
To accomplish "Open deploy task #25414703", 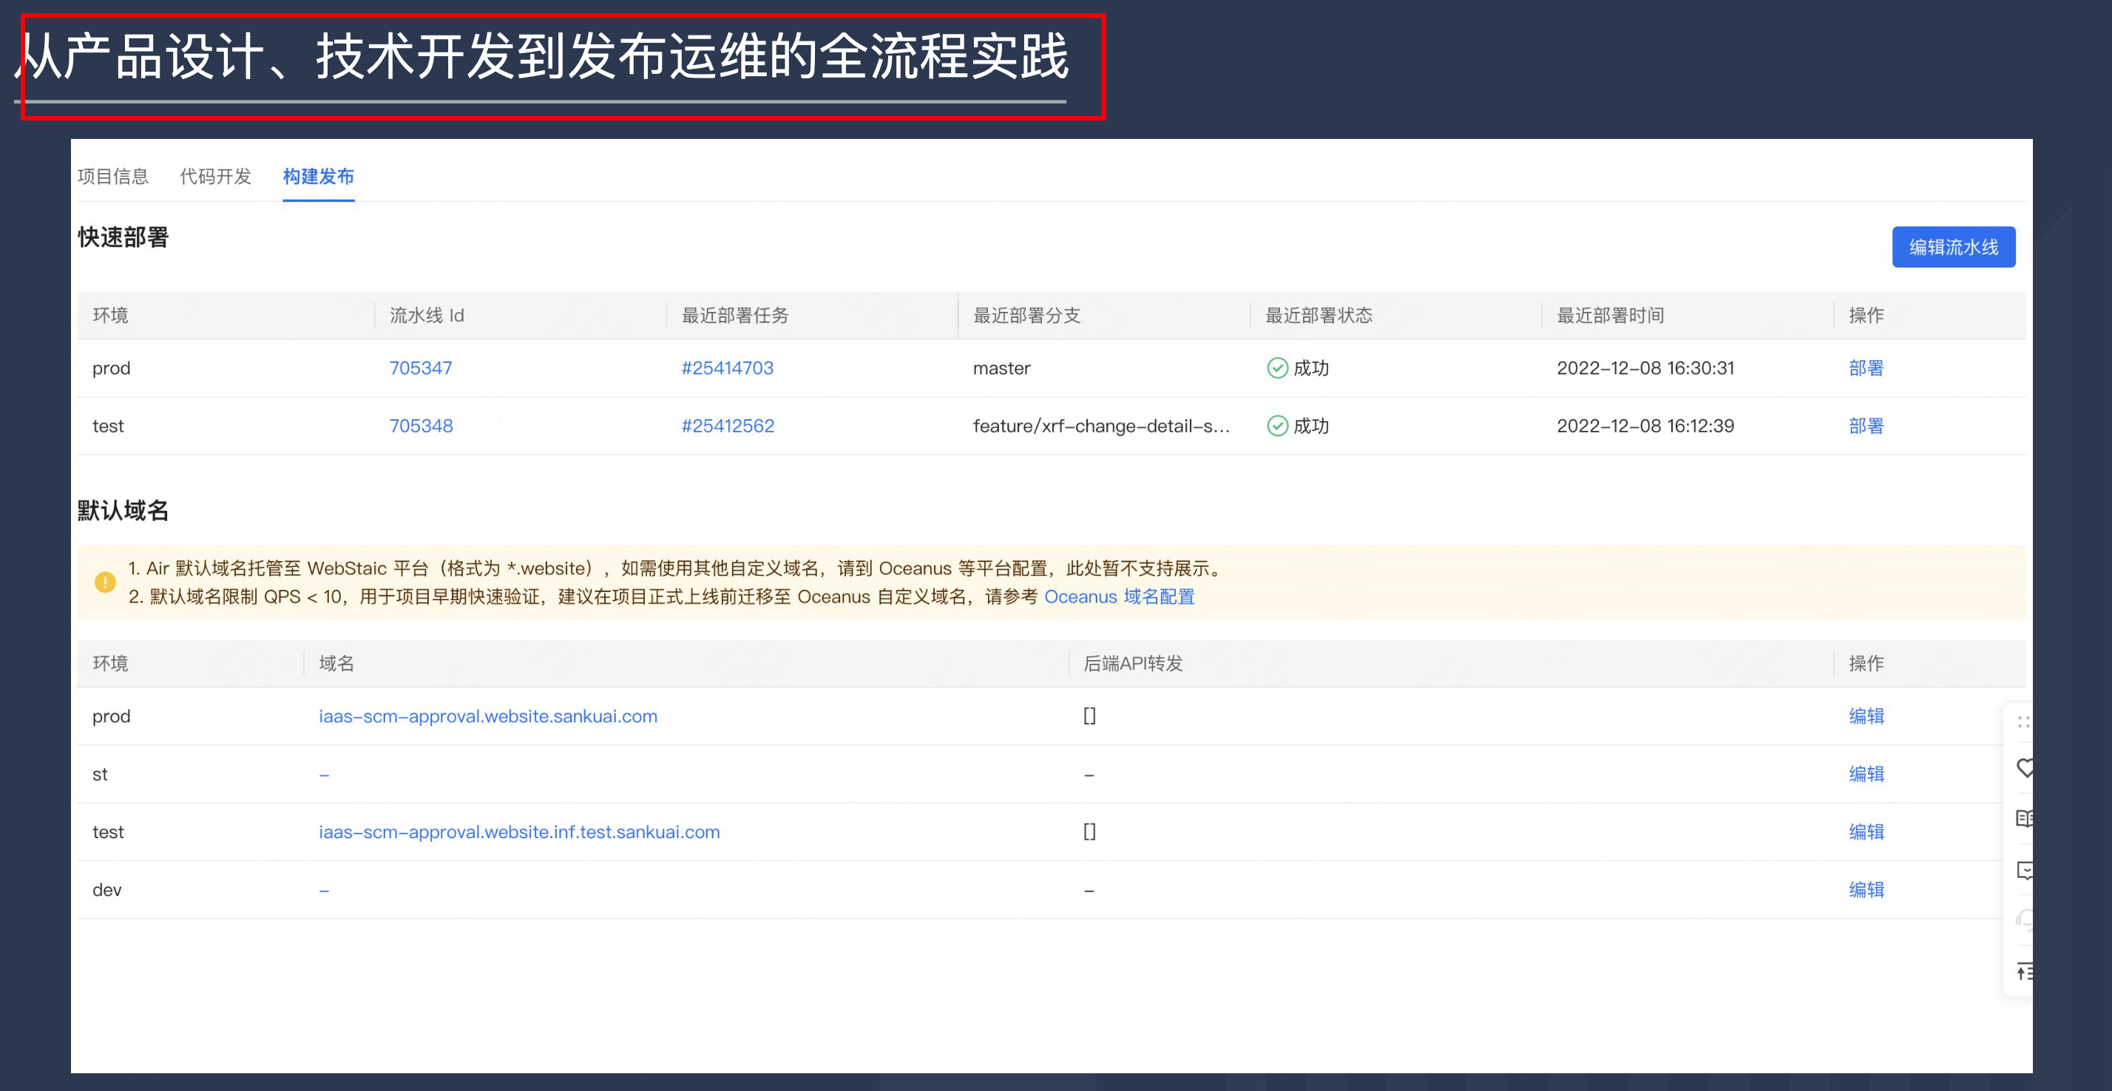I will tap(727, 368).
